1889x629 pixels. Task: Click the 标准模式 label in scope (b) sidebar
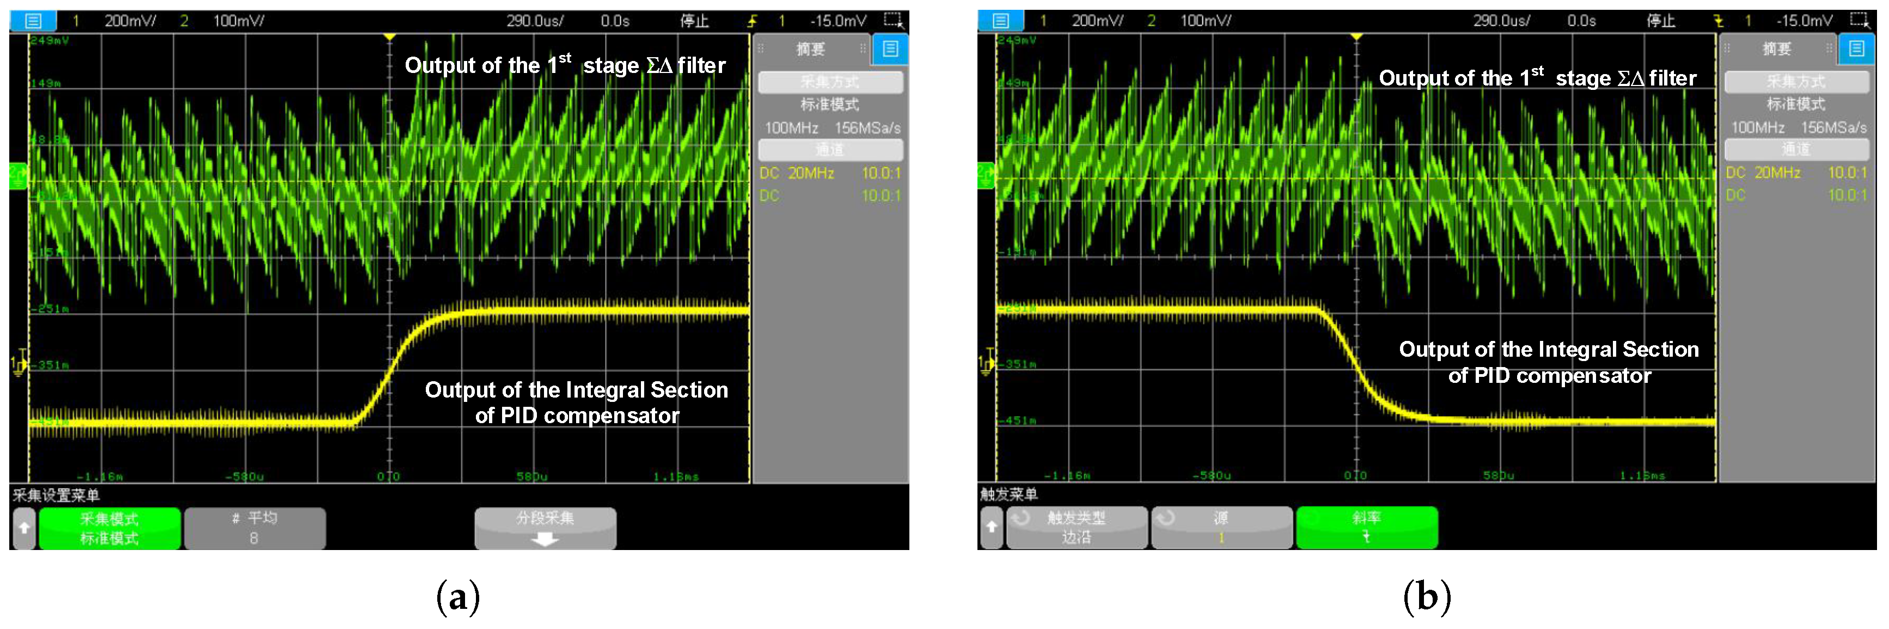[x=1796, y=104]
